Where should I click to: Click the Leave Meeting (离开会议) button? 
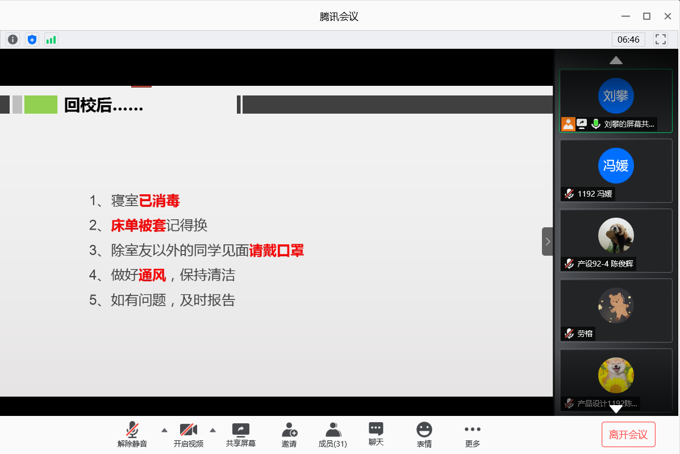pos(628,435)
